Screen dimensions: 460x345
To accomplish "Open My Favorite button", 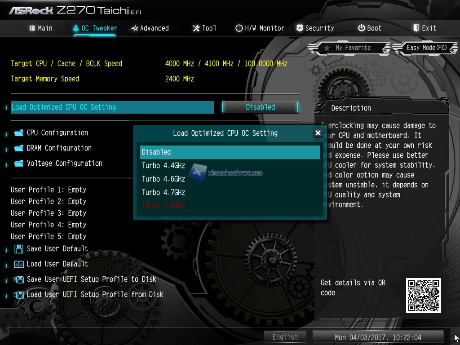I will tap(348, 48).
